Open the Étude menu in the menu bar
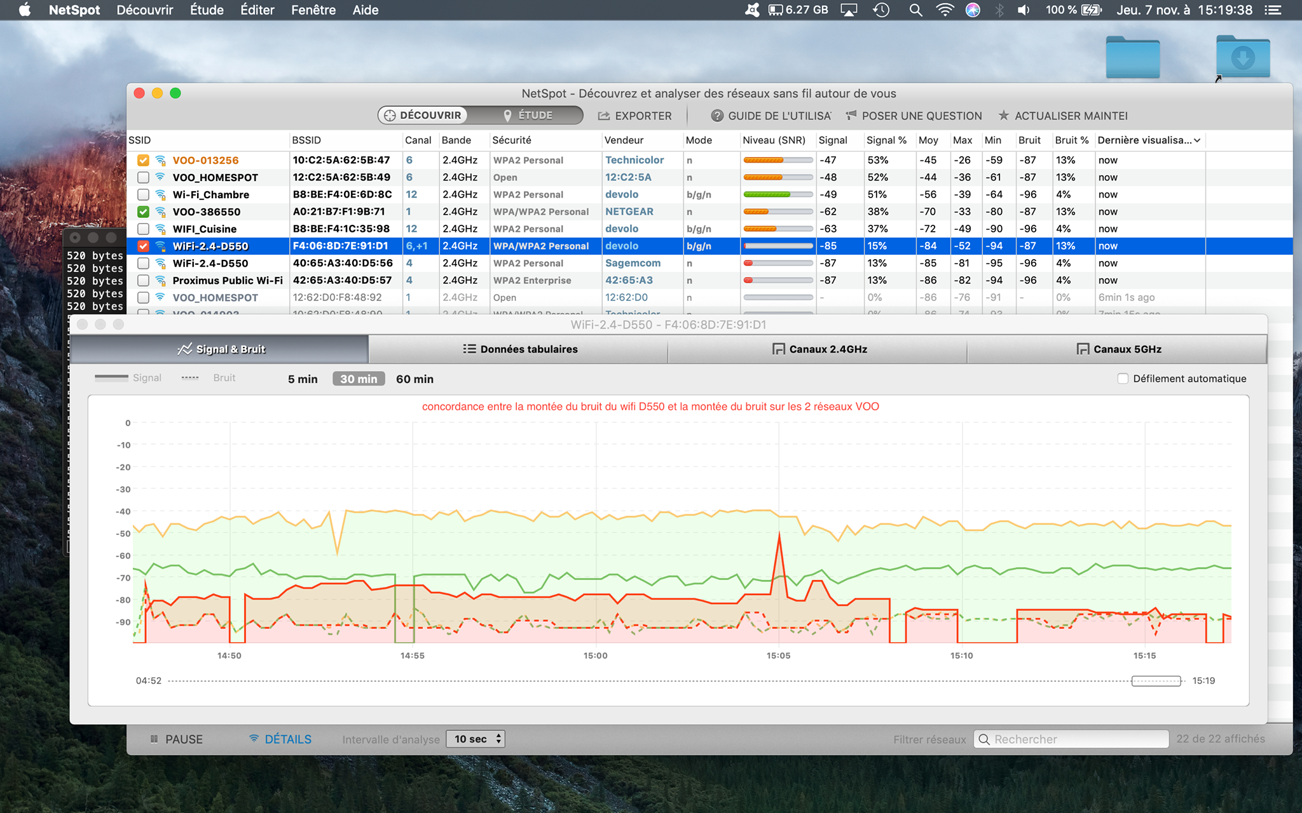Viewport: 1302px width, 813px height. pyautogui.click(x=207, y=10)
